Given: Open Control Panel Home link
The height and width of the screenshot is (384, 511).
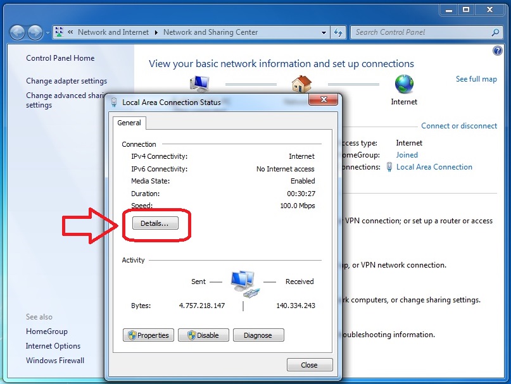Looking at the screenshot, I should (60, 58).
